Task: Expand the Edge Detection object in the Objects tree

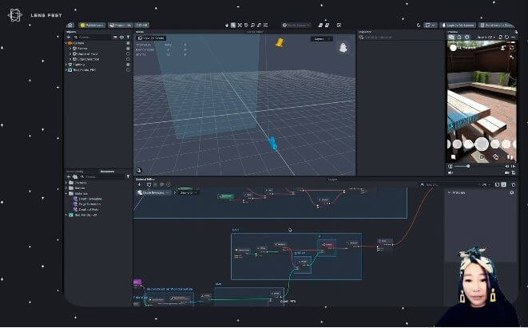Action: pos(70,59)
